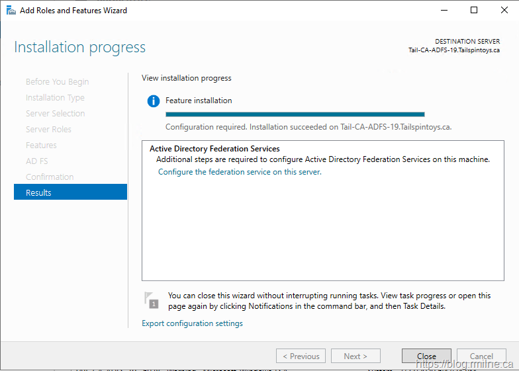Open the Server Selection step
This screenshot has height=371, width=519.
(55, 114)
